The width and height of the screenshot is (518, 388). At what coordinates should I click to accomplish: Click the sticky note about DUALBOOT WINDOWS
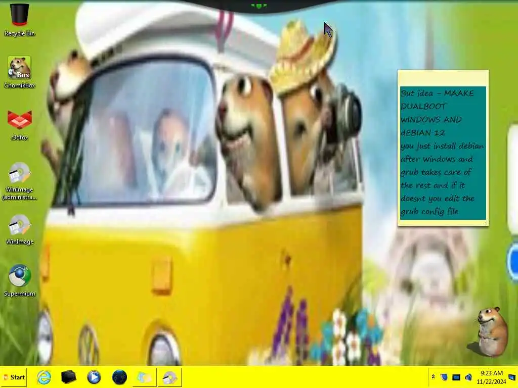coord(443,153)
